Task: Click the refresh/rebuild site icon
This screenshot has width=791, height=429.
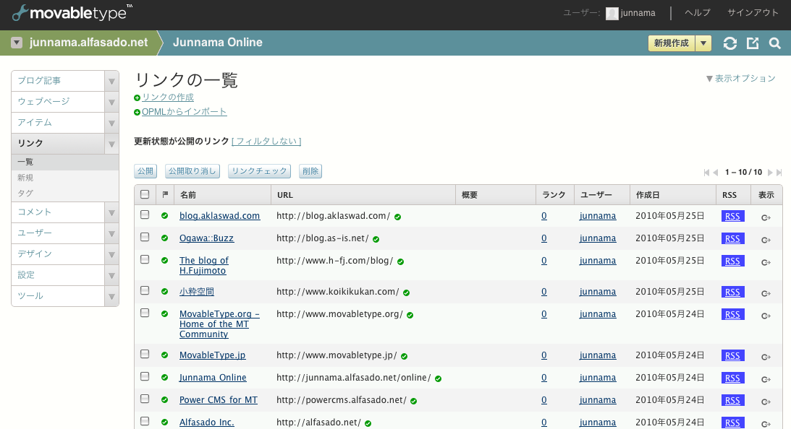Action: [730, 43]
